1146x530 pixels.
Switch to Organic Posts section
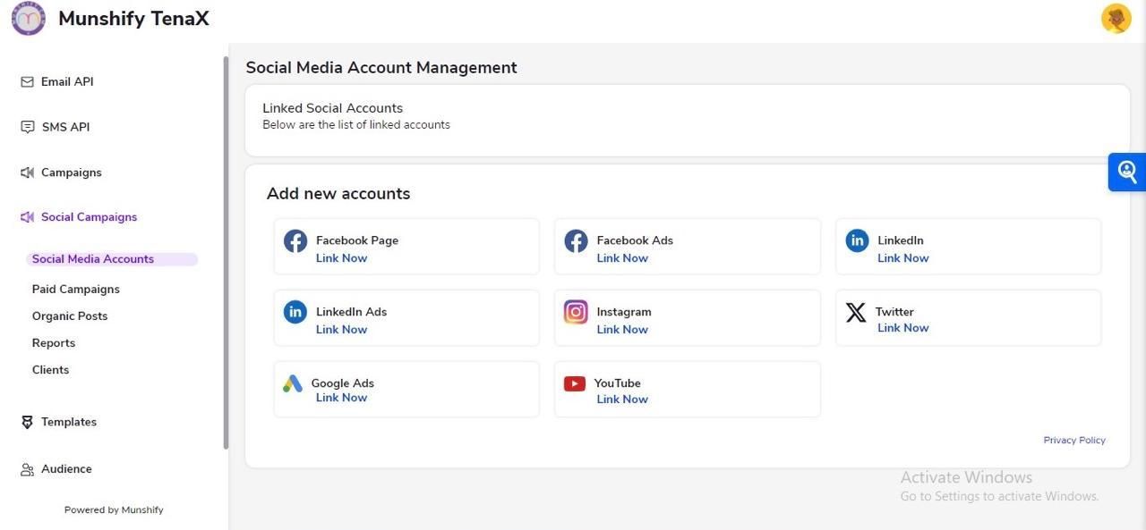pyautogui.click(x=70, y=315)
